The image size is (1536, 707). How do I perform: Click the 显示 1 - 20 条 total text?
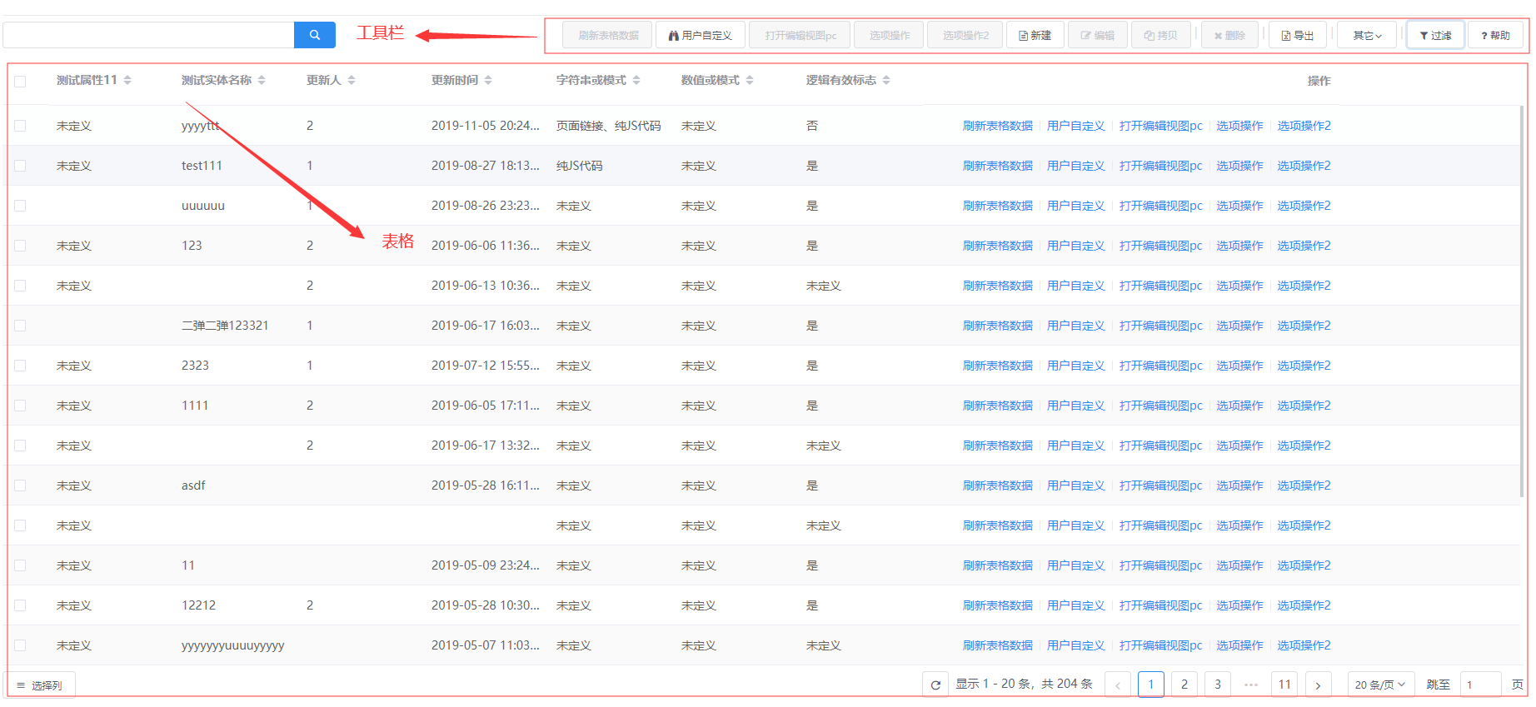click(1024, 684)
